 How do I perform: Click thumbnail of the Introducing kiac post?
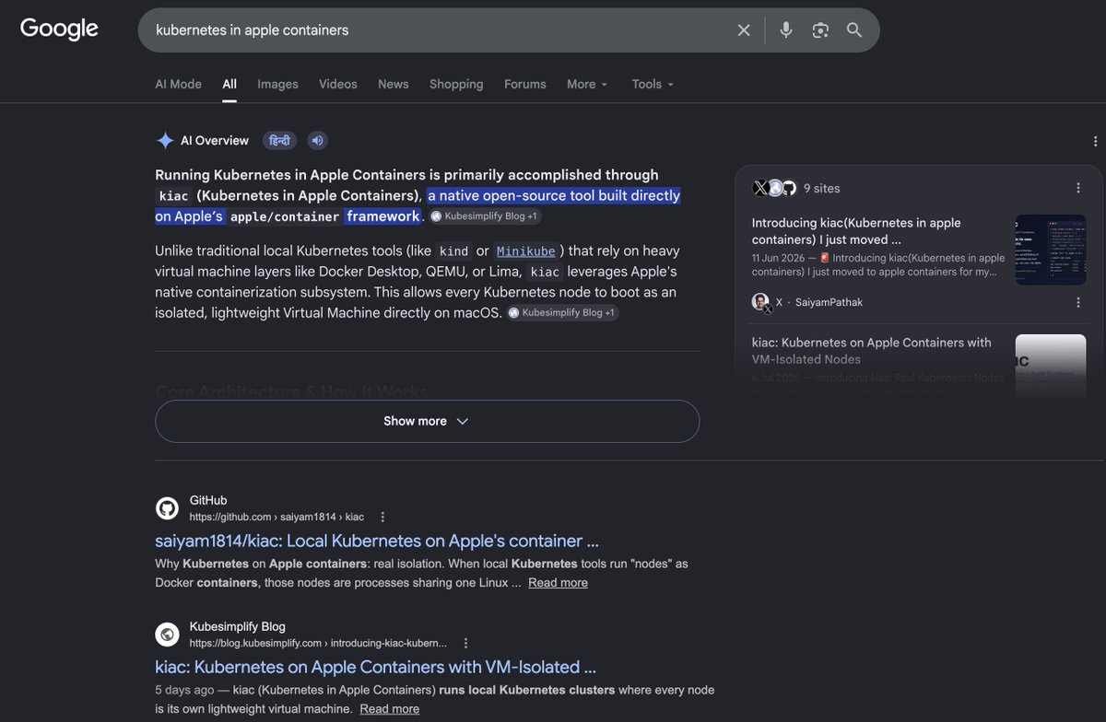(1050, 250)
